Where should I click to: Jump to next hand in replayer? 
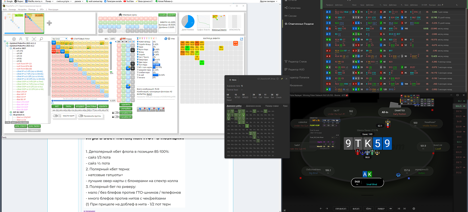coord(405,209)
